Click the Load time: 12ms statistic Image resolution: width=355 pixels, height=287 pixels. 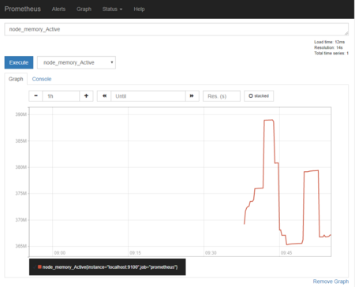(329, 42)
